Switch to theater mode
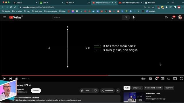This screenshot has height=103, width=184. point(169,79)
